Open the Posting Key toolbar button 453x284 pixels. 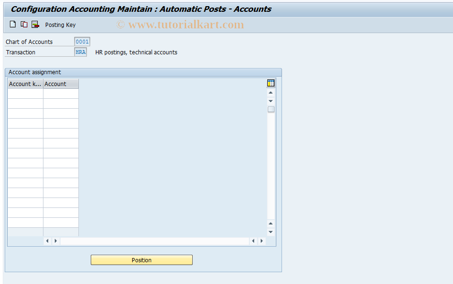60,25
